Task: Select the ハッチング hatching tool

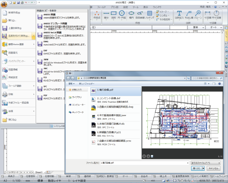Action: [x=150, y=15]
